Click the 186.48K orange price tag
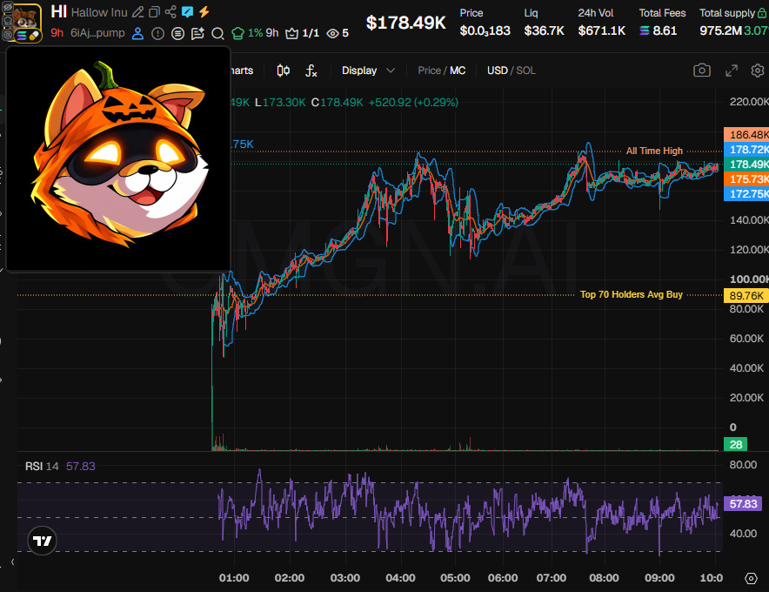Viewport: 769px width, 592px height. 746,134
